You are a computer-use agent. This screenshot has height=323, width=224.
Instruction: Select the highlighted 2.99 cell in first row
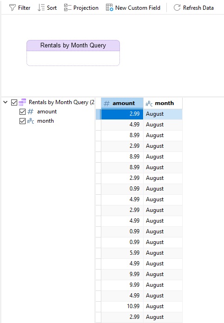coord(122,114)
